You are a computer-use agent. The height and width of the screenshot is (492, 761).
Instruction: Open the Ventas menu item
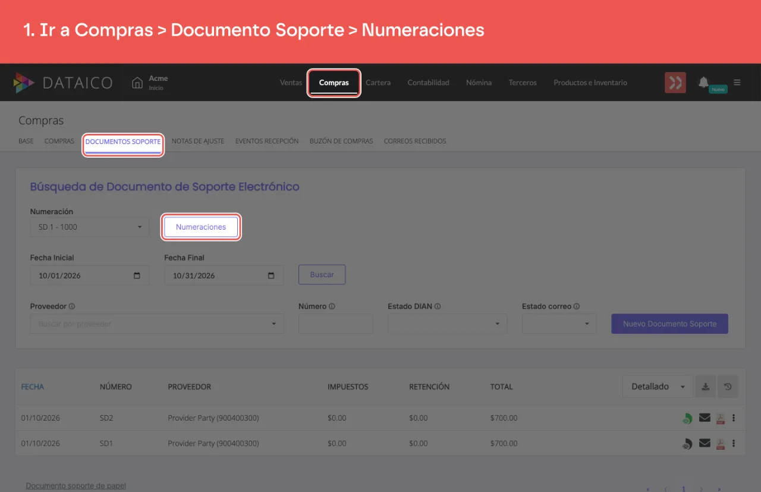click(291, 83)
